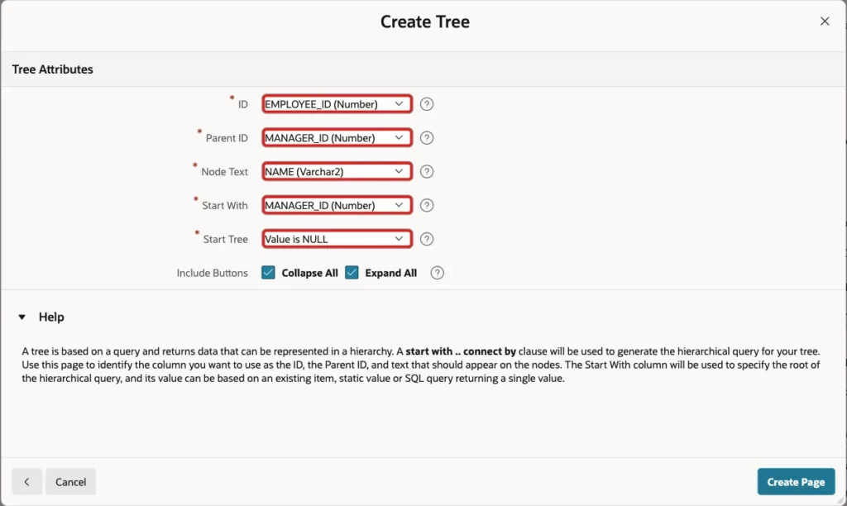847x506 pixels.
Task: Open the Node Text dropdown showing NAME
Action: 337,171
